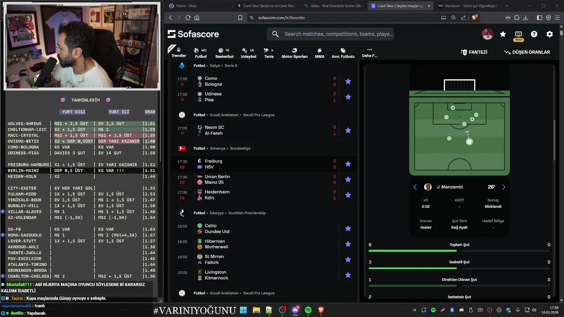
Task: Open the user profile avatar
Action: point(487,34)
